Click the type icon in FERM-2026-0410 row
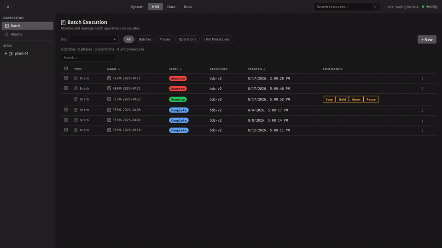The image size is (442, 248). pyautogui.click(x=76, y=130)
